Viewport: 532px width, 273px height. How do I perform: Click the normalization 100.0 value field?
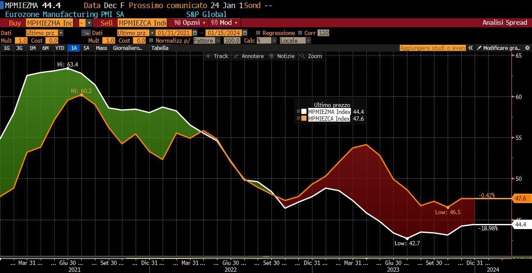232,41
